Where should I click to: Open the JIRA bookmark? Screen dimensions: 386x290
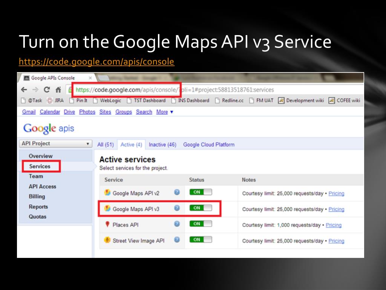pyautogui.click(x=55, y=100)
